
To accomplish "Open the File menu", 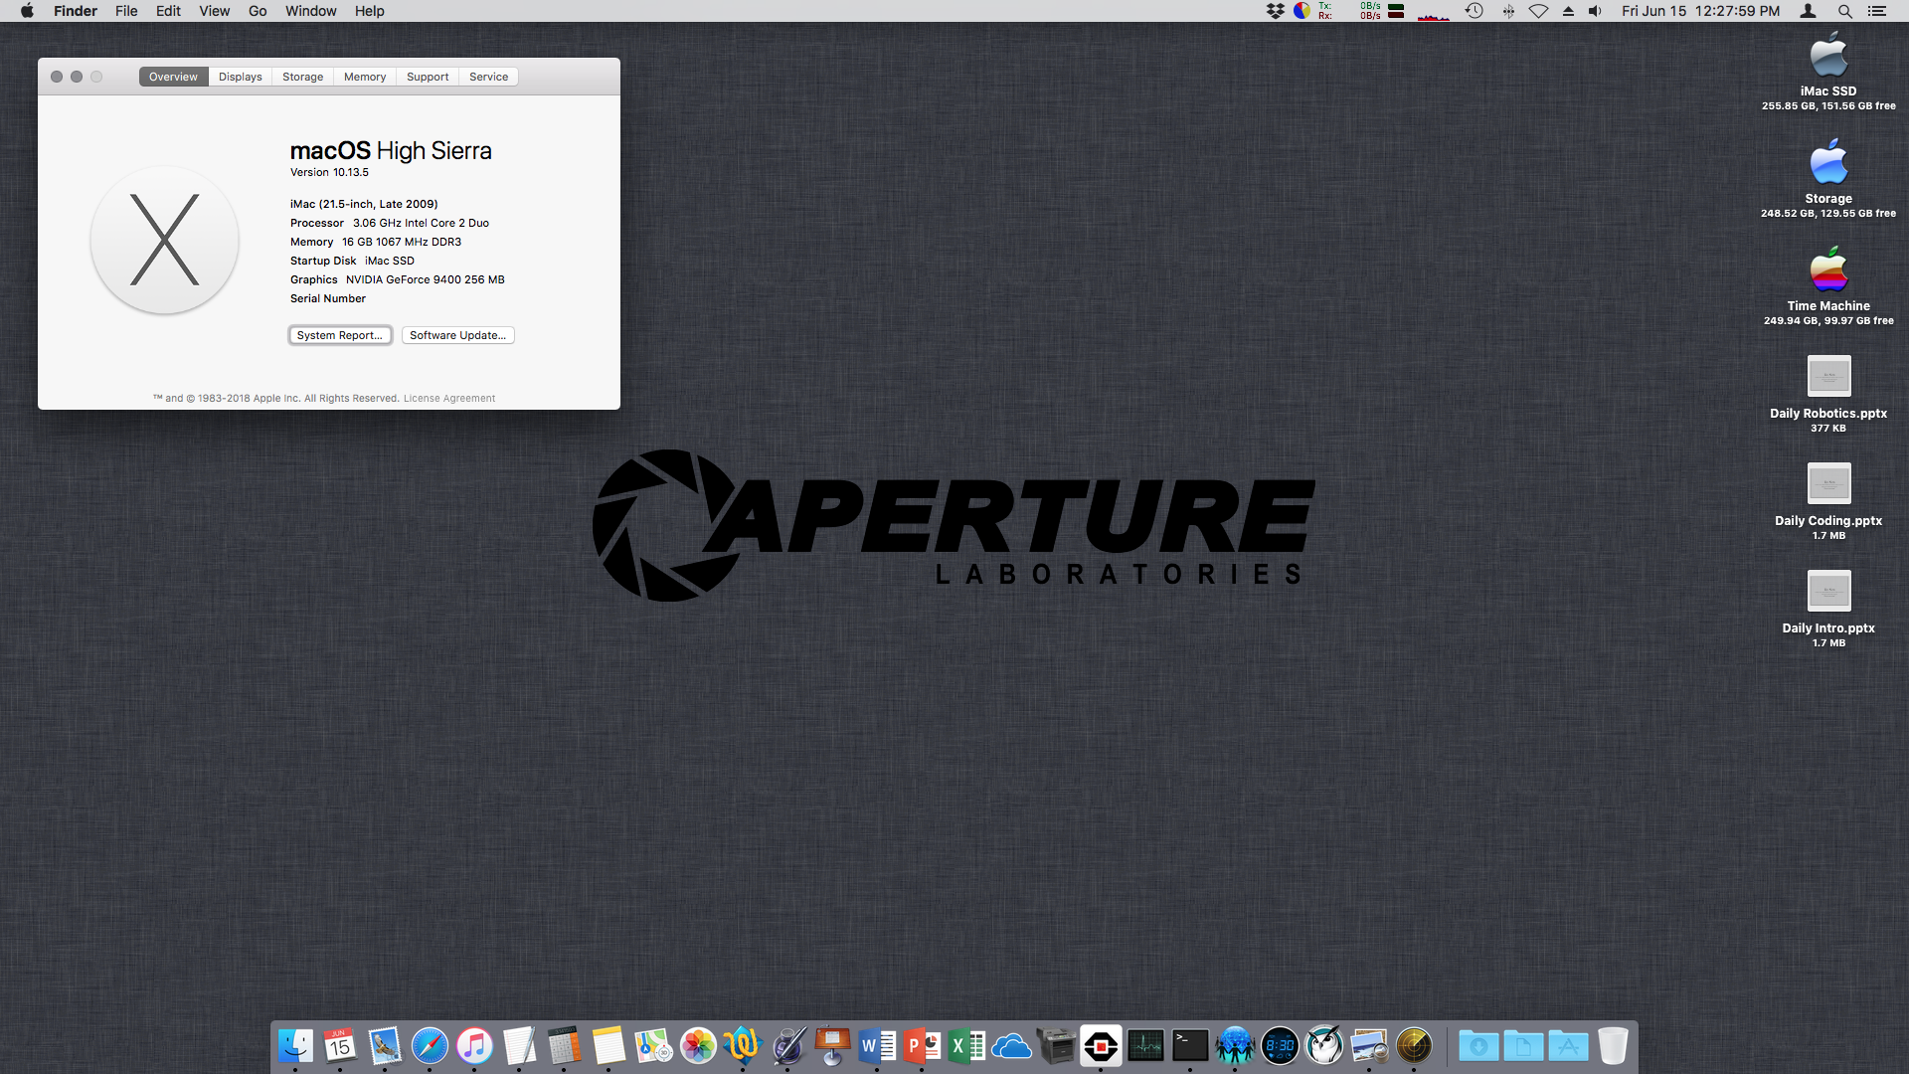I will [126, 11].
